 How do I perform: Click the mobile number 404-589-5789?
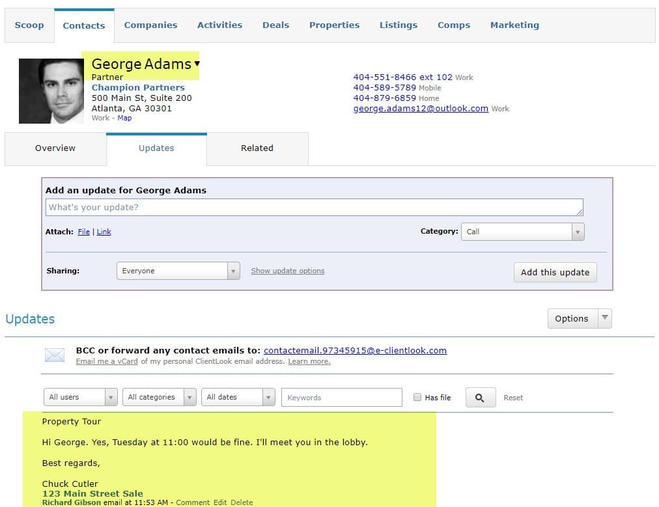click(x=385, y=88)
